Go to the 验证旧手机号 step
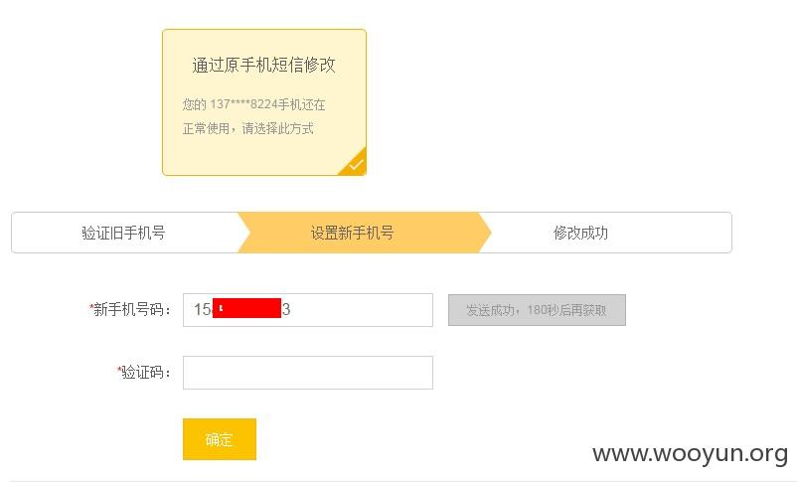Viewport: 797px width, 482px height. point(123,233)
